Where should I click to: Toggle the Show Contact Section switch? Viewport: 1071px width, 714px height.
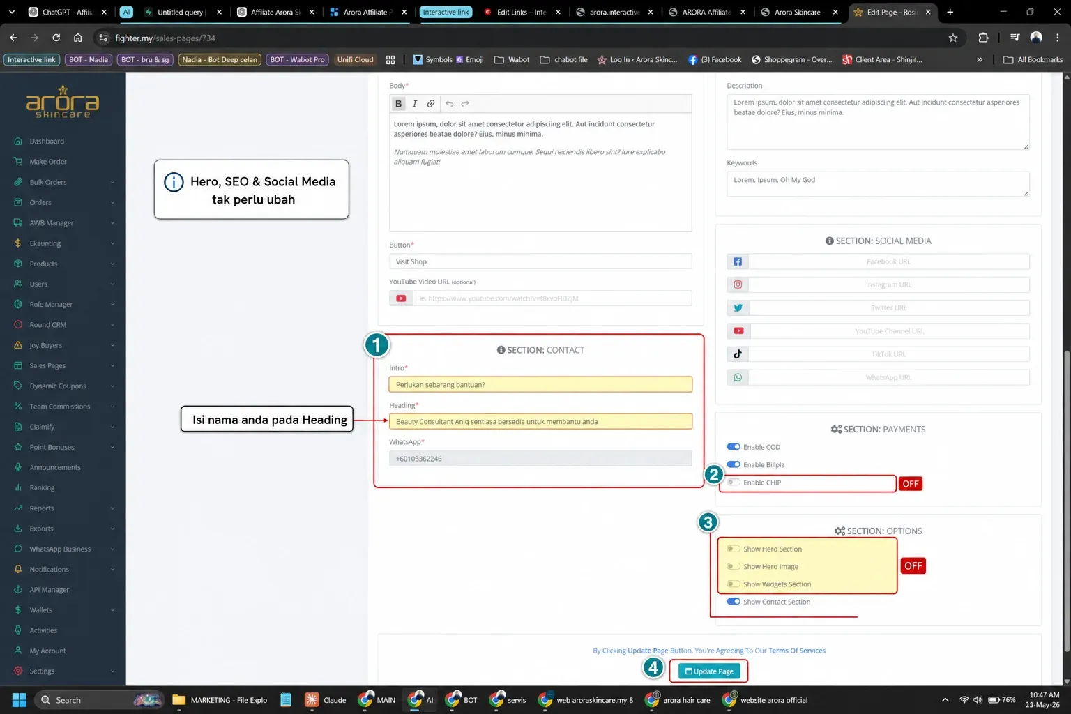coord(734,602)
